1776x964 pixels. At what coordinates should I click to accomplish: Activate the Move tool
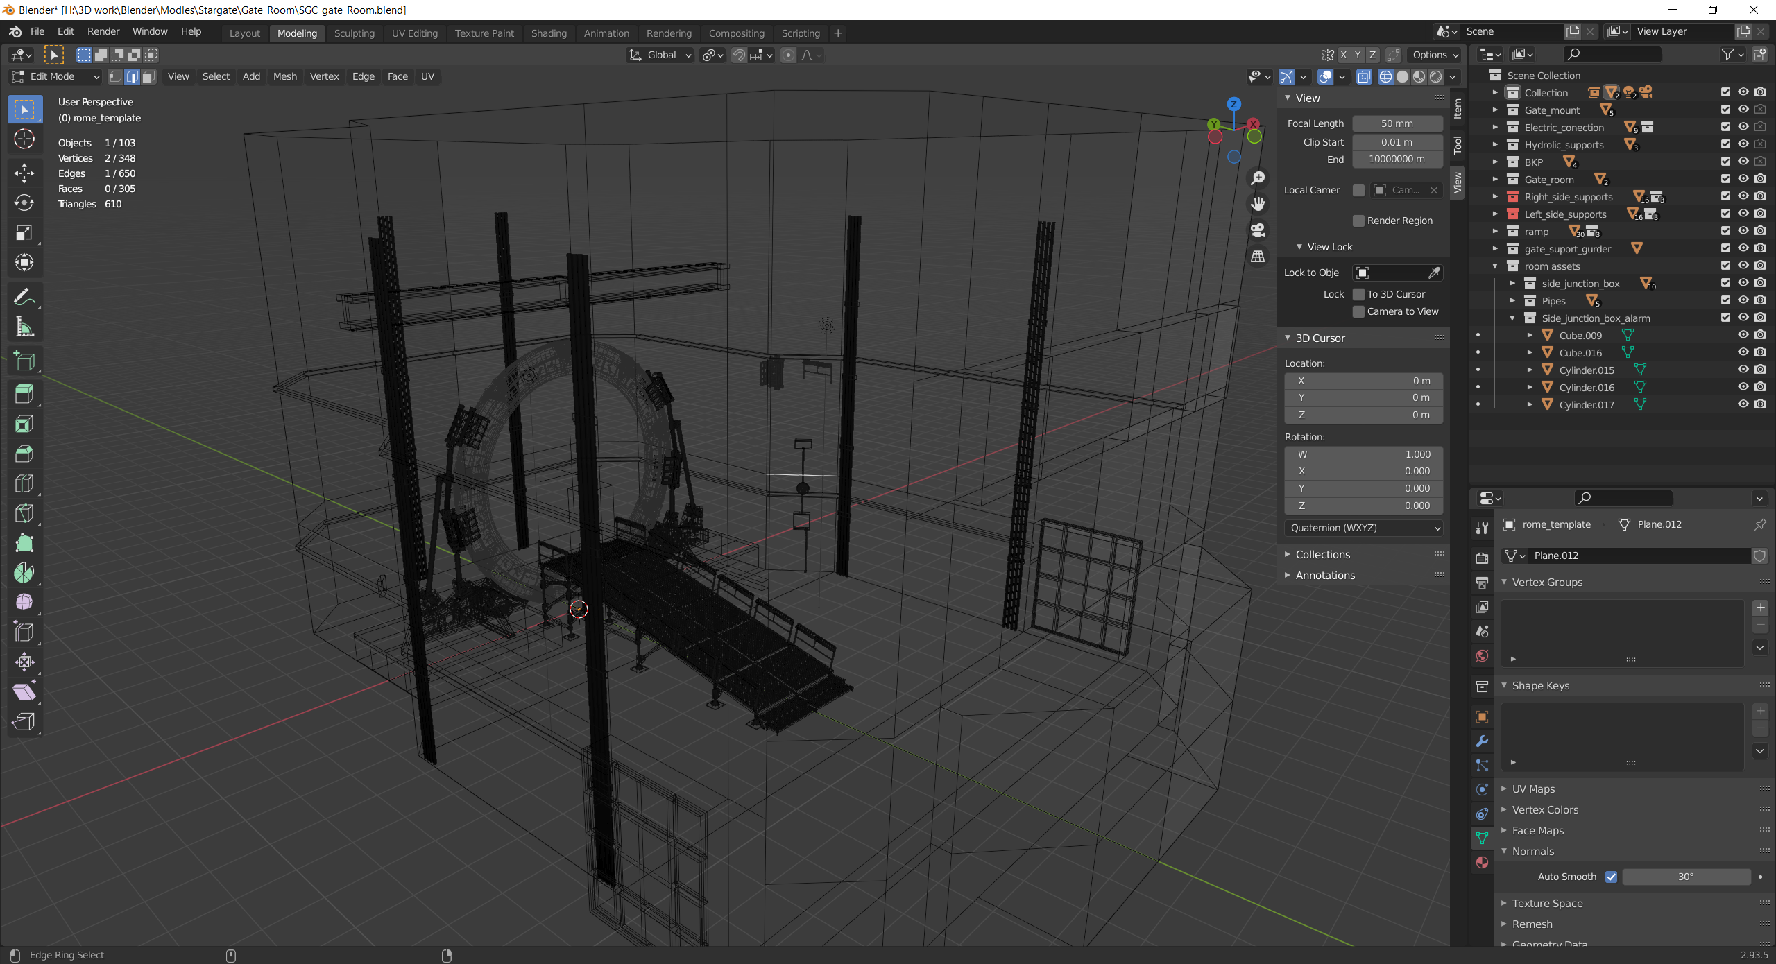tap(24, 173)
